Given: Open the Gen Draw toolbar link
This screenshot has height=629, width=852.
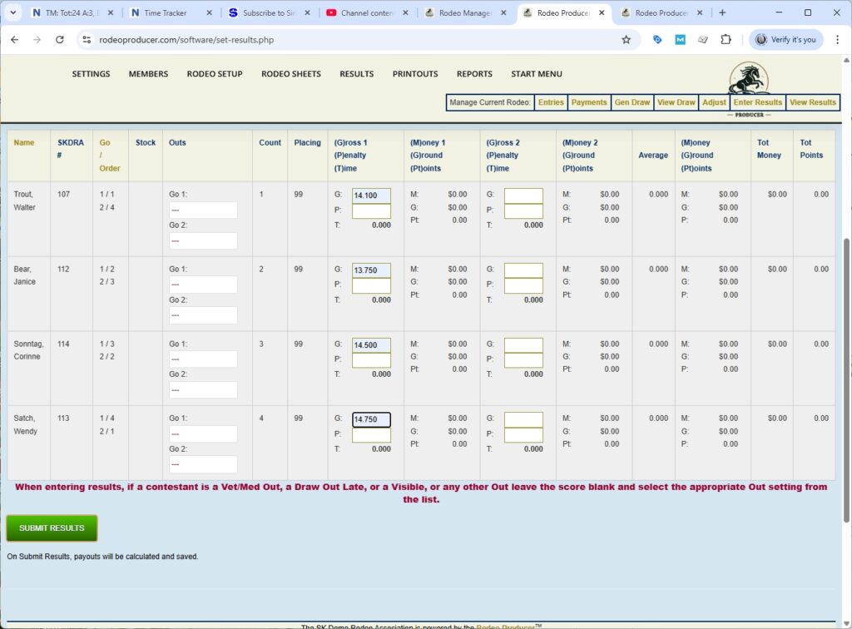Looking at the screenshot, I should tap(632, 102).
